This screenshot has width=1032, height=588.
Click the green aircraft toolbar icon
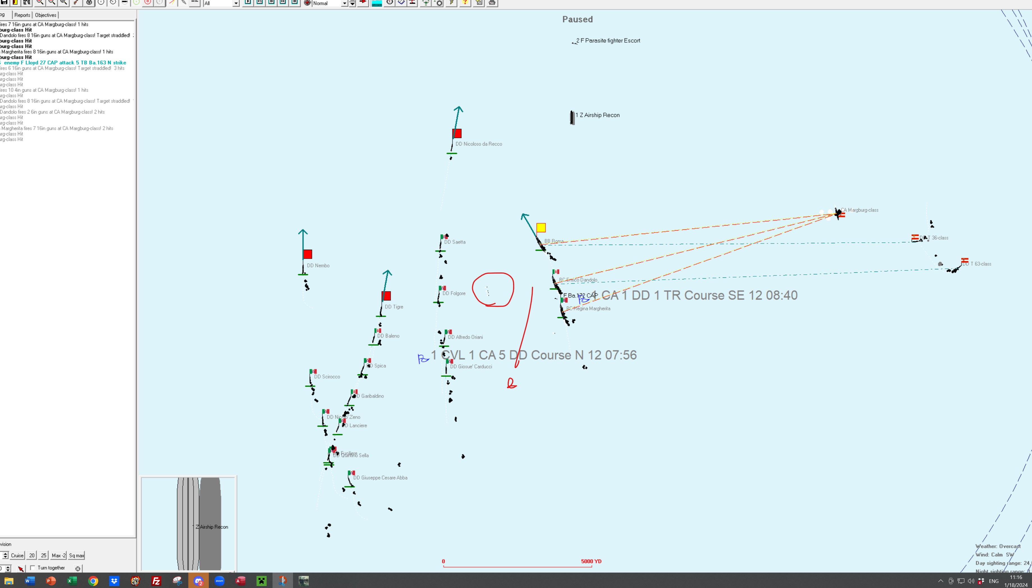[x=426, y=3]
